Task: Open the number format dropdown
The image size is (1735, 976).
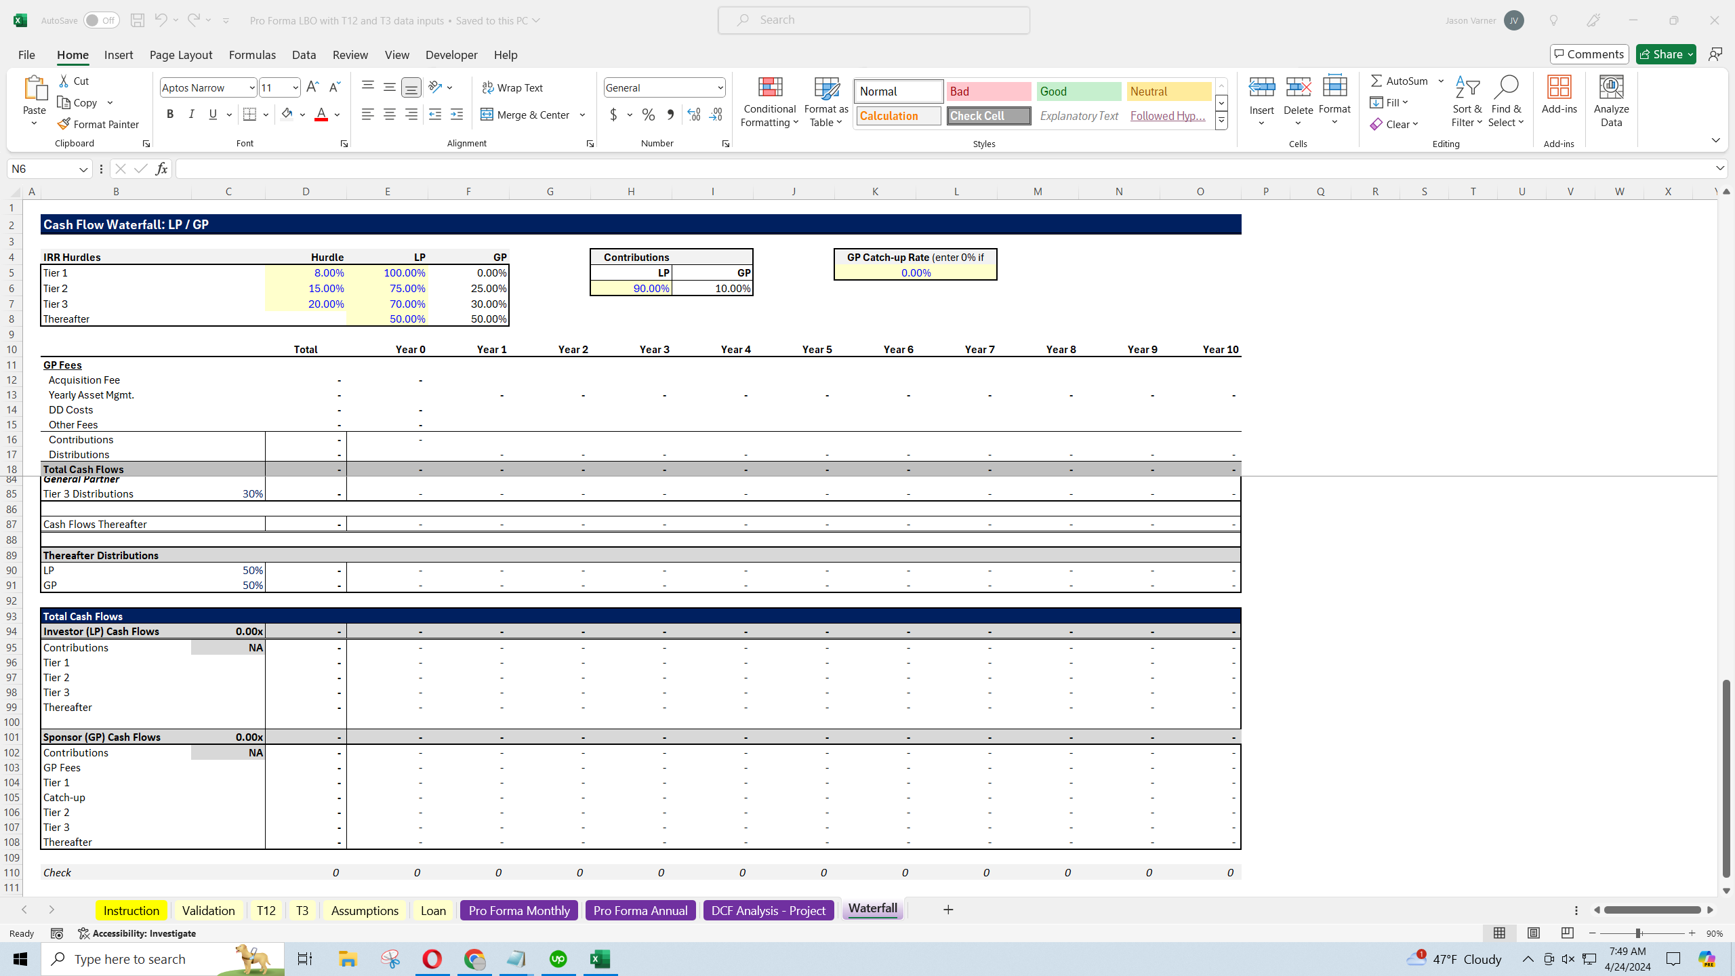Action: (x=720, y=87)
